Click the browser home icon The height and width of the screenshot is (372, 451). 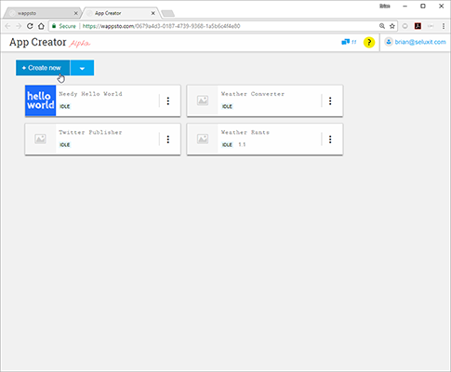41,26
